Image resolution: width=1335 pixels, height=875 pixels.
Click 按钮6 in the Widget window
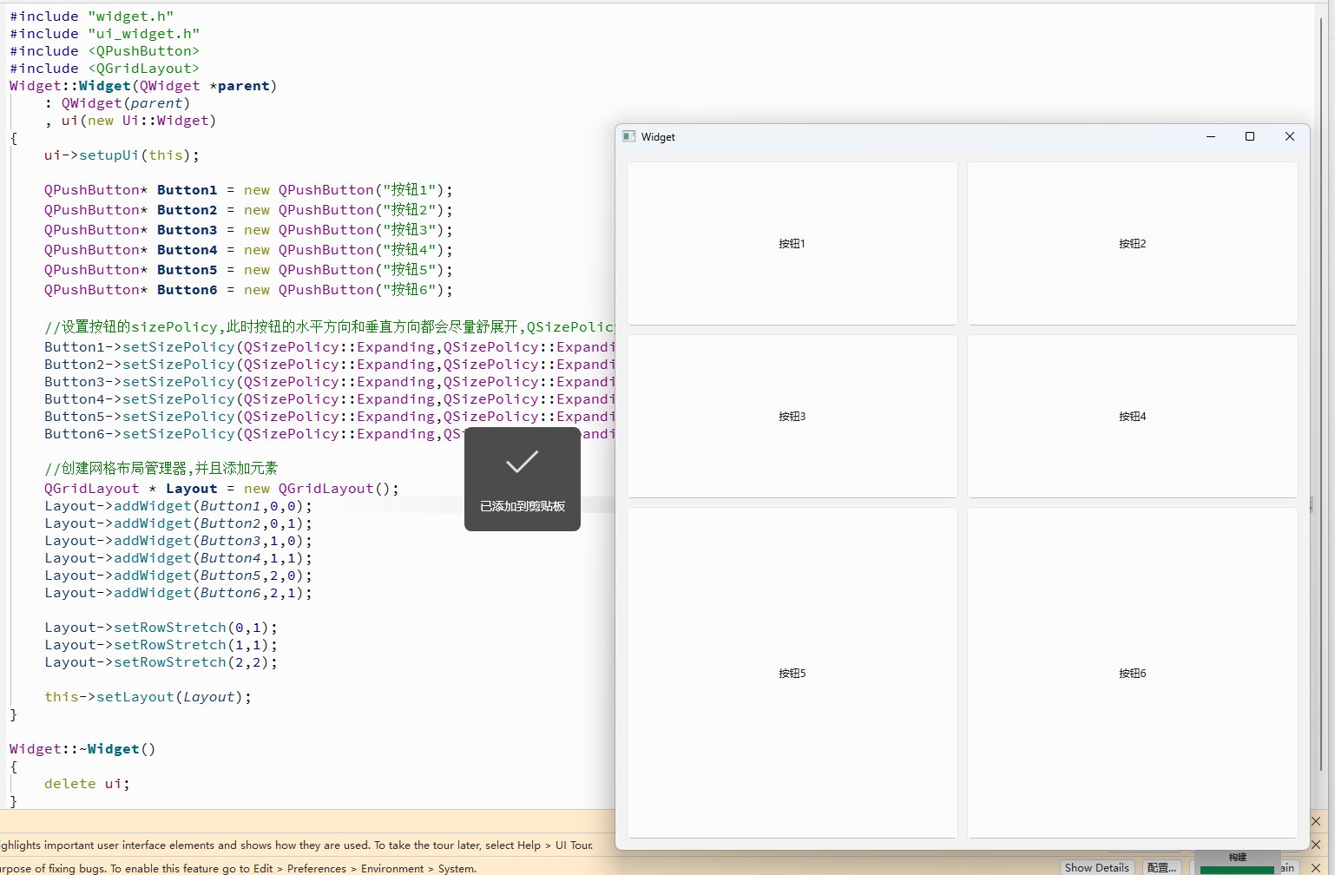coord(1132,673)
